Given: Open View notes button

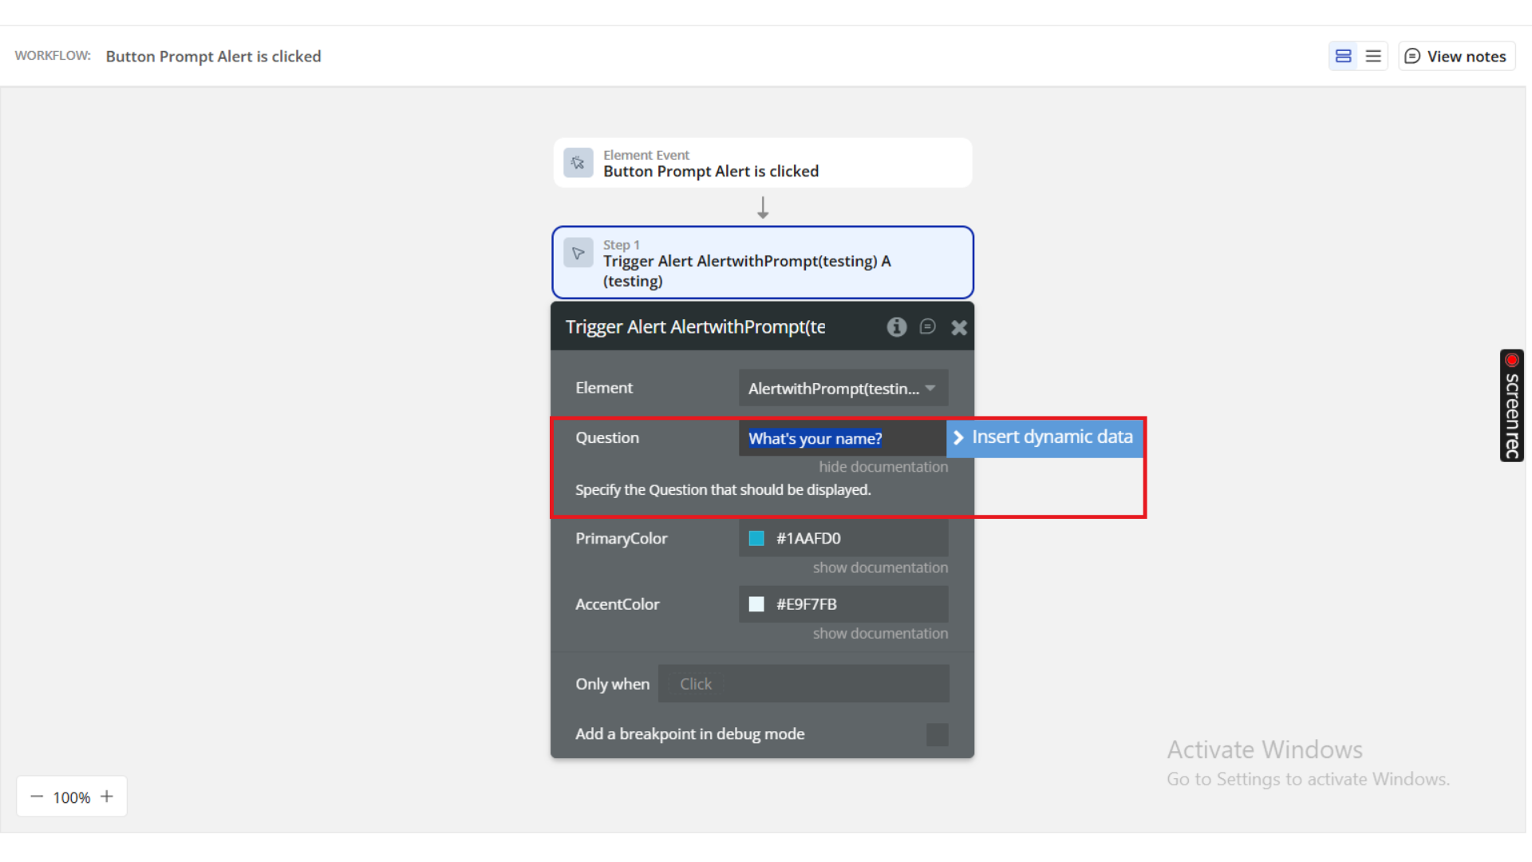Looking at the screenshot, I should coord(1456,56).
